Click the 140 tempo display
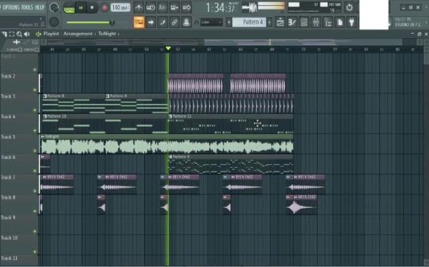 (x=120, y=7)
